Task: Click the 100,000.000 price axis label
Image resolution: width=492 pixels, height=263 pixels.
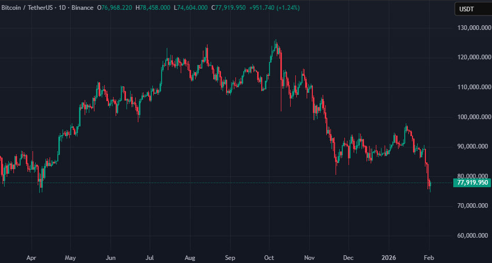Action: point(472,117)
